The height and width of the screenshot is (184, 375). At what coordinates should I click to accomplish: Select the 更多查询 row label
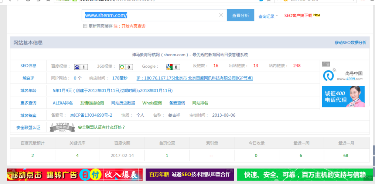[28, 103]
